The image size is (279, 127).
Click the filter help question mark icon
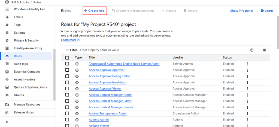(251, 50)
